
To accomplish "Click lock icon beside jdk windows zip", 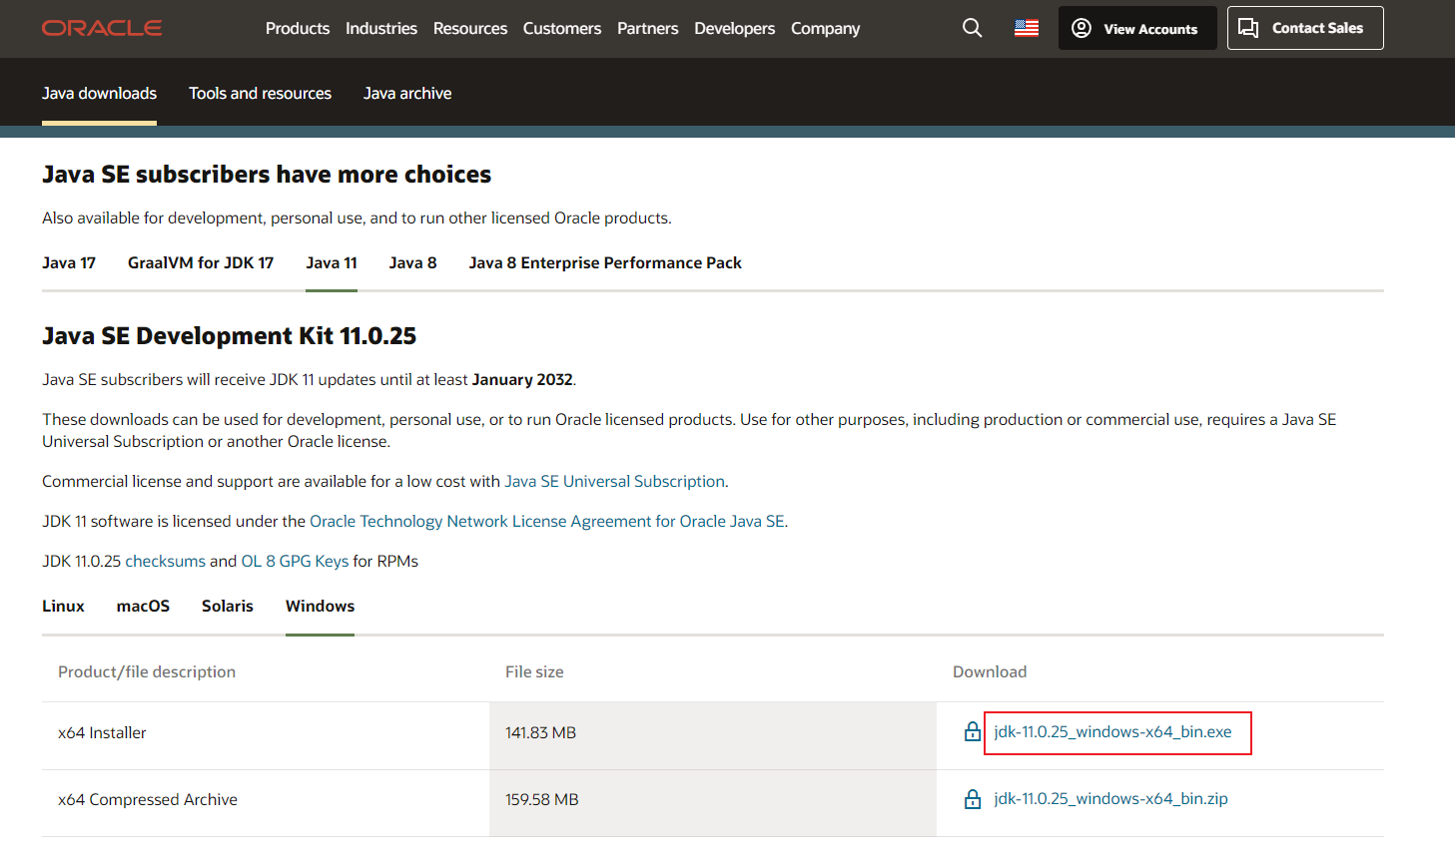I will (973, 799).
